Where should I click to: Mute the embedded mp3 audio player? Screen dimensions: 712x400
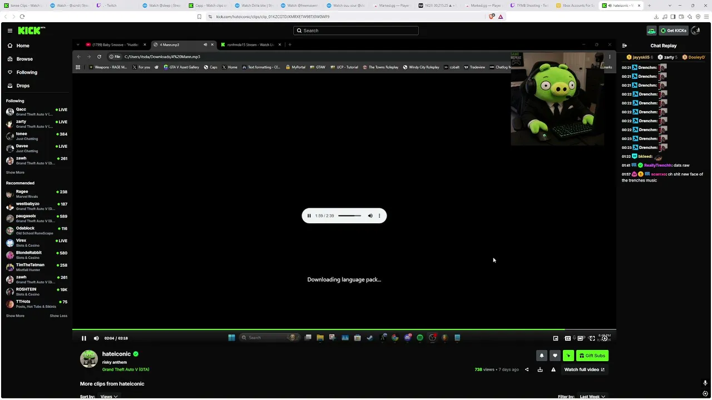[370, 216]
